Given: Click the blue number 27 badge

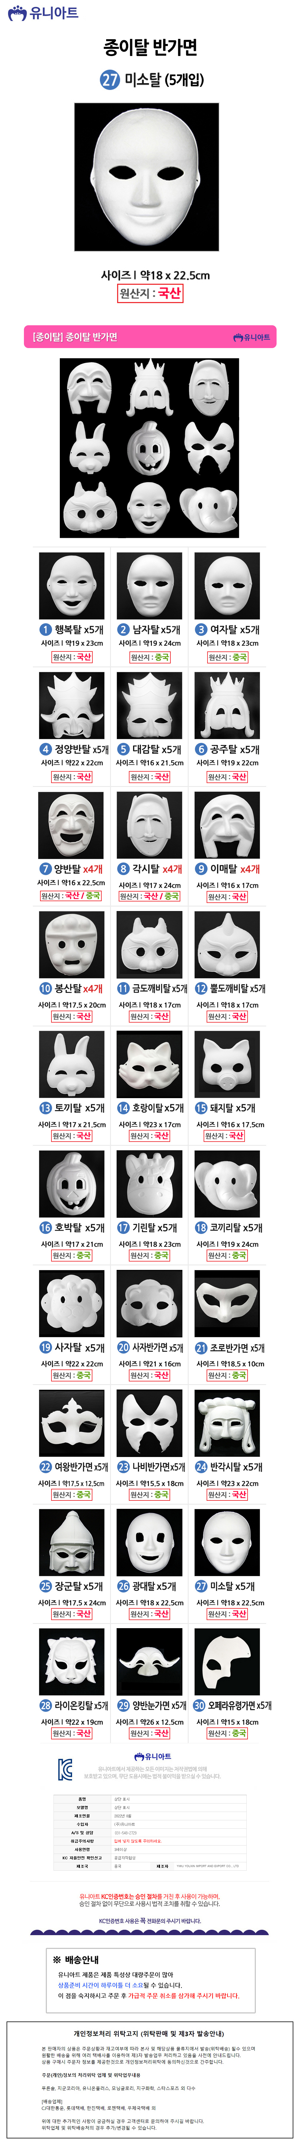Looking at the screenshot, I should 109,80.
